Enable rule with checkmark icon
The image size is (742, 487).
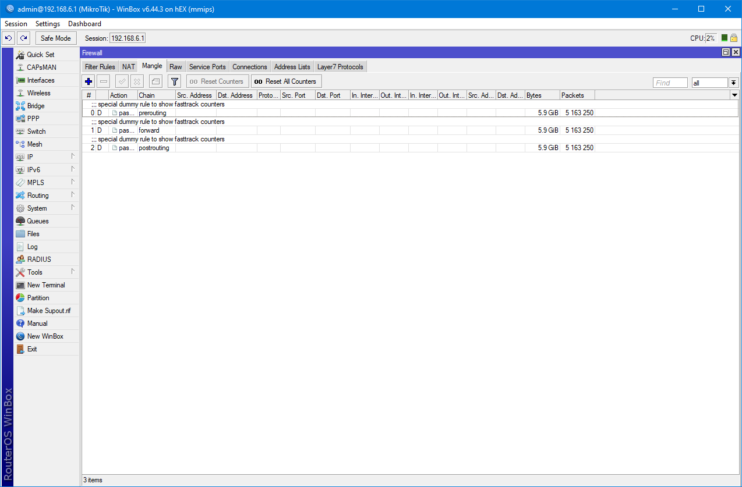coord(122,81)
